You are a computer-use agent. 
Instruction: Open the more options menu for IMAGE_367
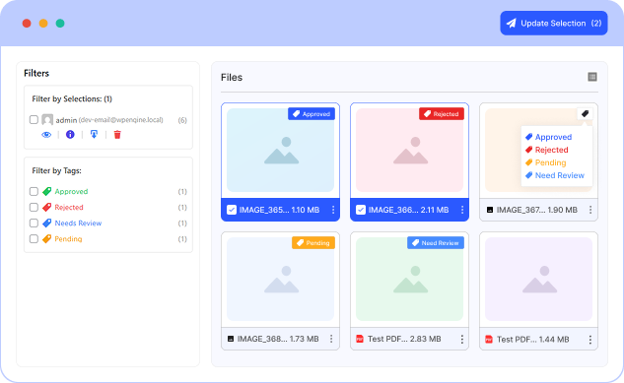(590, 210)
